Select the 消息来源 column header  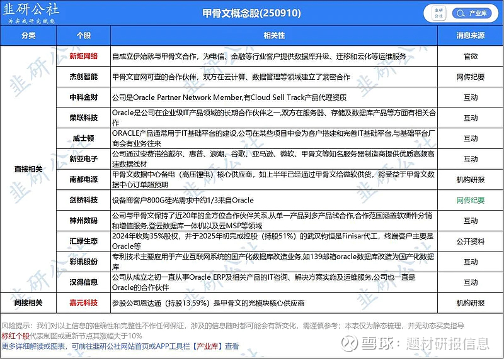click(471, 36)
